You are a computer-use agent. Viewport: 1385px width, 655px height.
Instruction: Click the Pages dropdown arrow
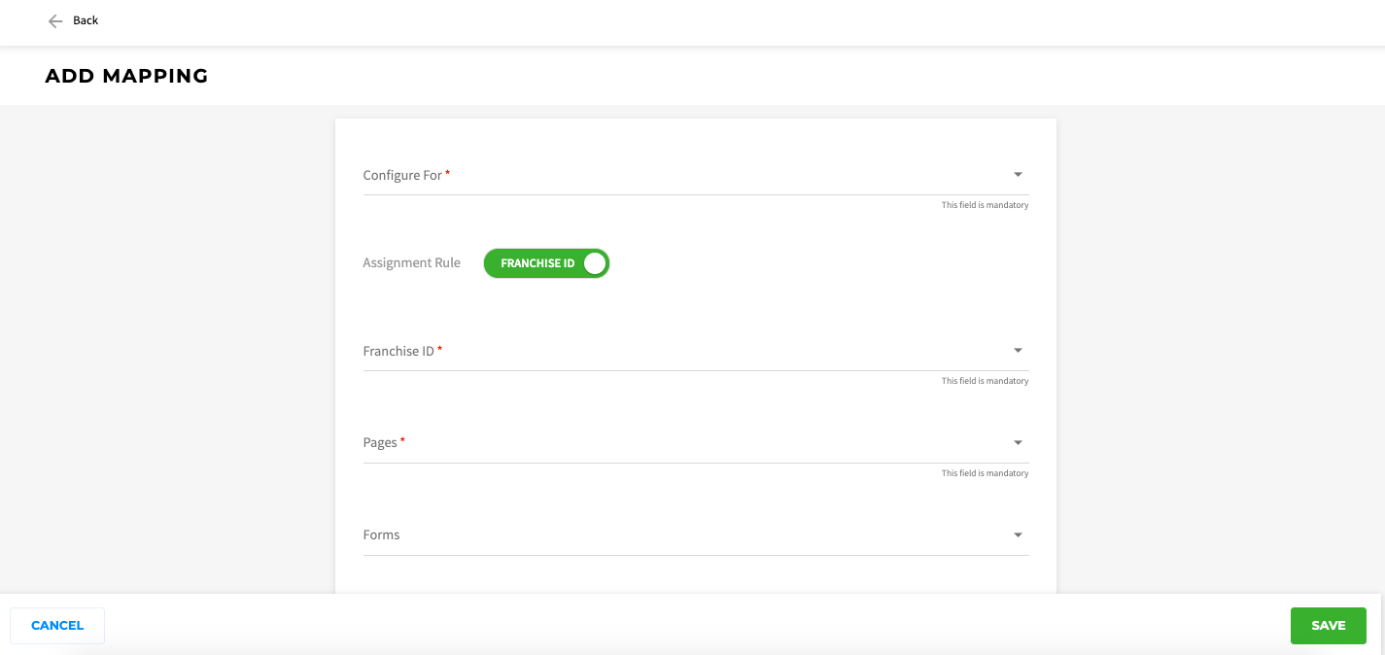(x=1018, y=443)
